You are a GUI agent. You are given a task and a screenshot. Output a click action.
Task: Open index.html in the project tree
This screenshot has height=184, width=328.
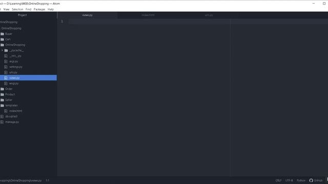(x=15, y=111)
